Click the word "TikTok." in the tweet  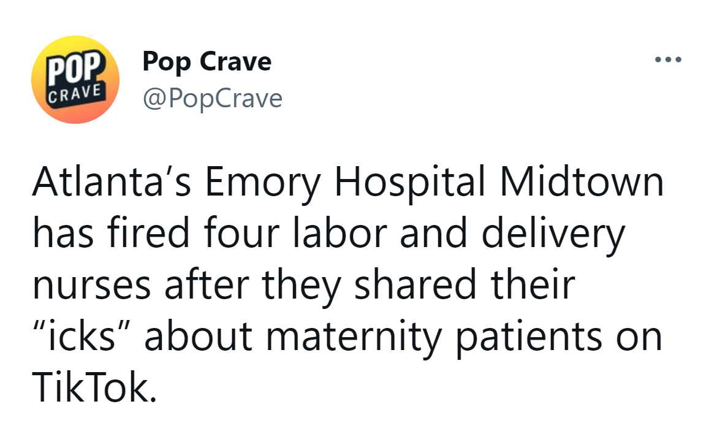94,388
